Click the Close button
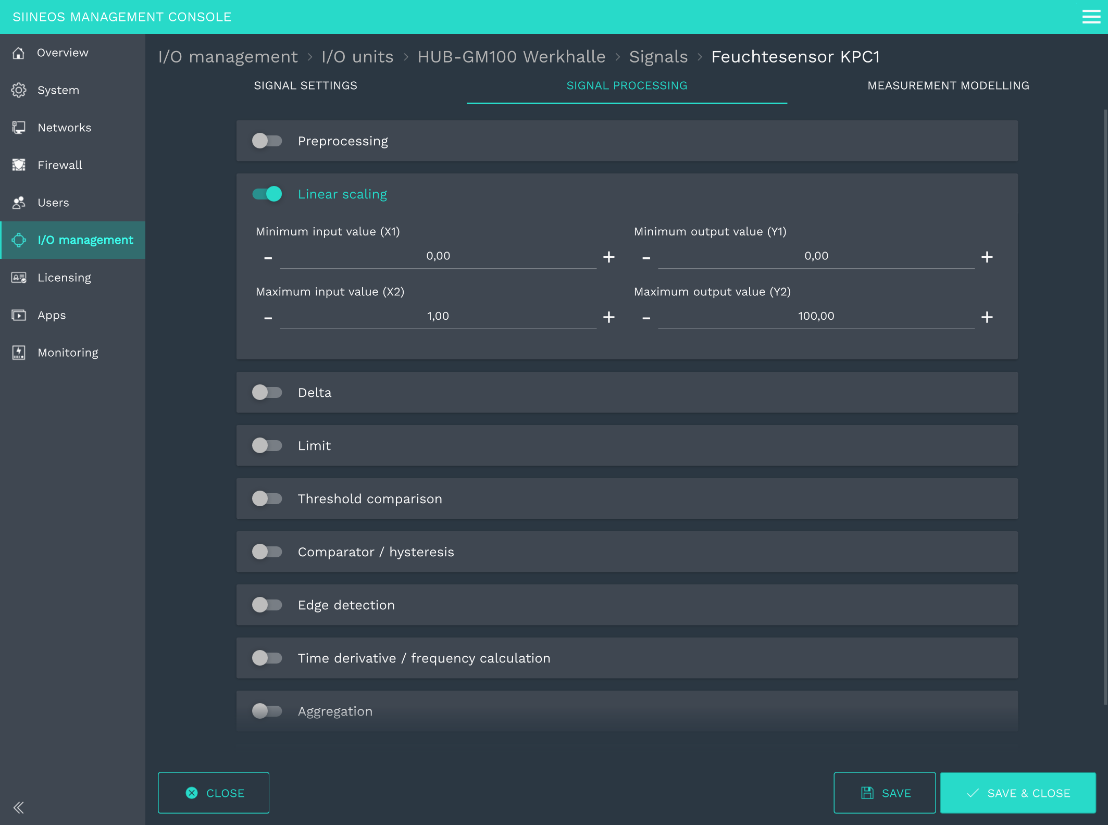Viewport: 1108px width, 825px height. pos(214,793)
